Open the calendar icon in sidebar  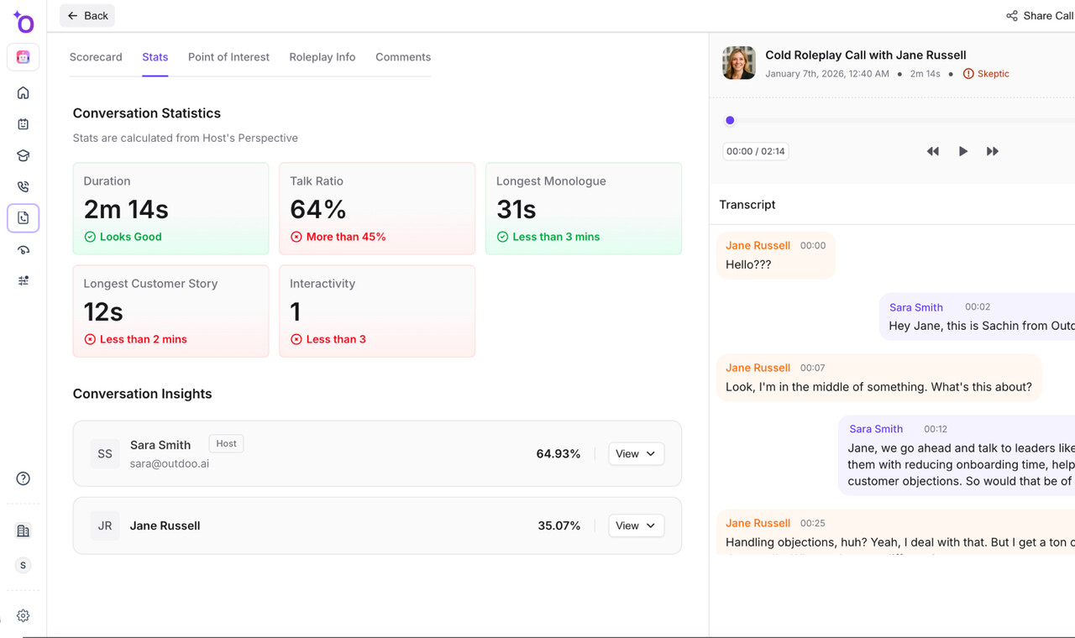point(24,124)
